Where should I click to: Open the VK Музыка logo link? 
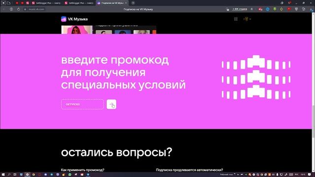point(74,19)
